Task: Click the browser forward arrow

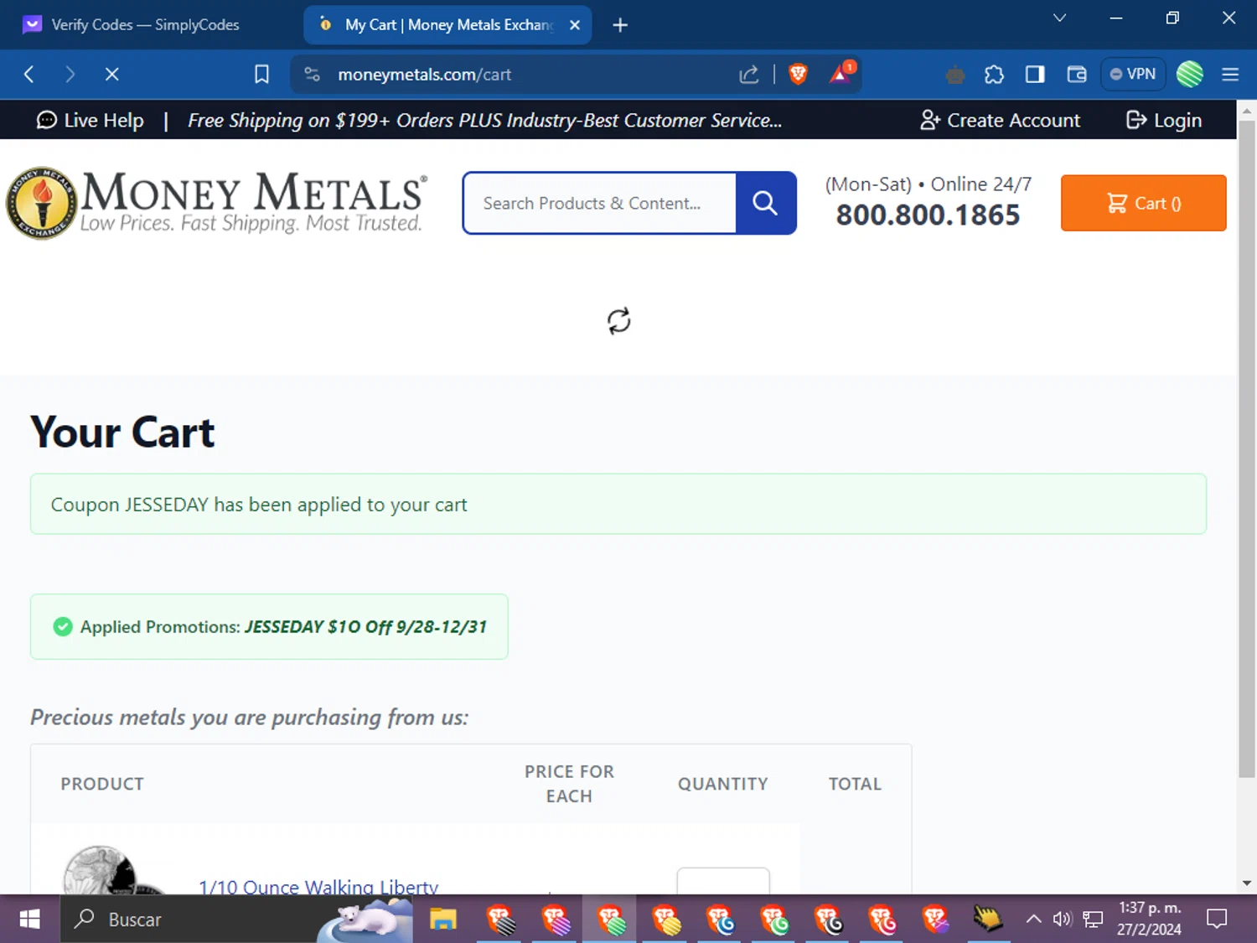Action: [70, 75]
